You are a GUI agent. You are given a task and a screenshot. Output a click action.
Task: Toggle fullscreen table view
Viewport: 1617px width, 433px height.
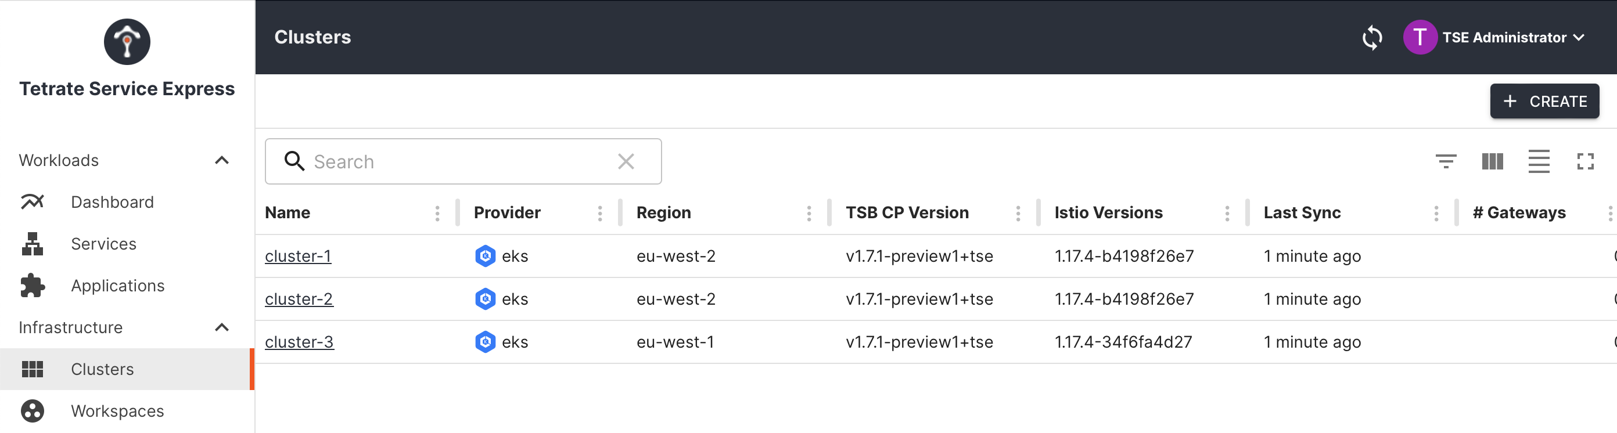[1585, 161]
